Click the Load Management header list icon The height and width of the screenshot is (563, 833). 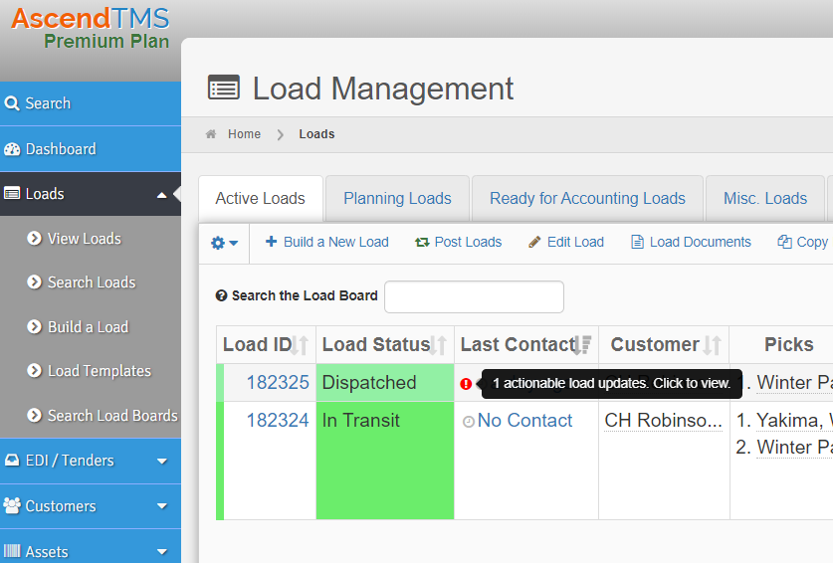pyautogui.click(x=224, y=88)
